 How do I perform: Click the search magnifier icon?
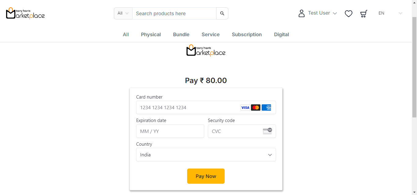(222, 13)
